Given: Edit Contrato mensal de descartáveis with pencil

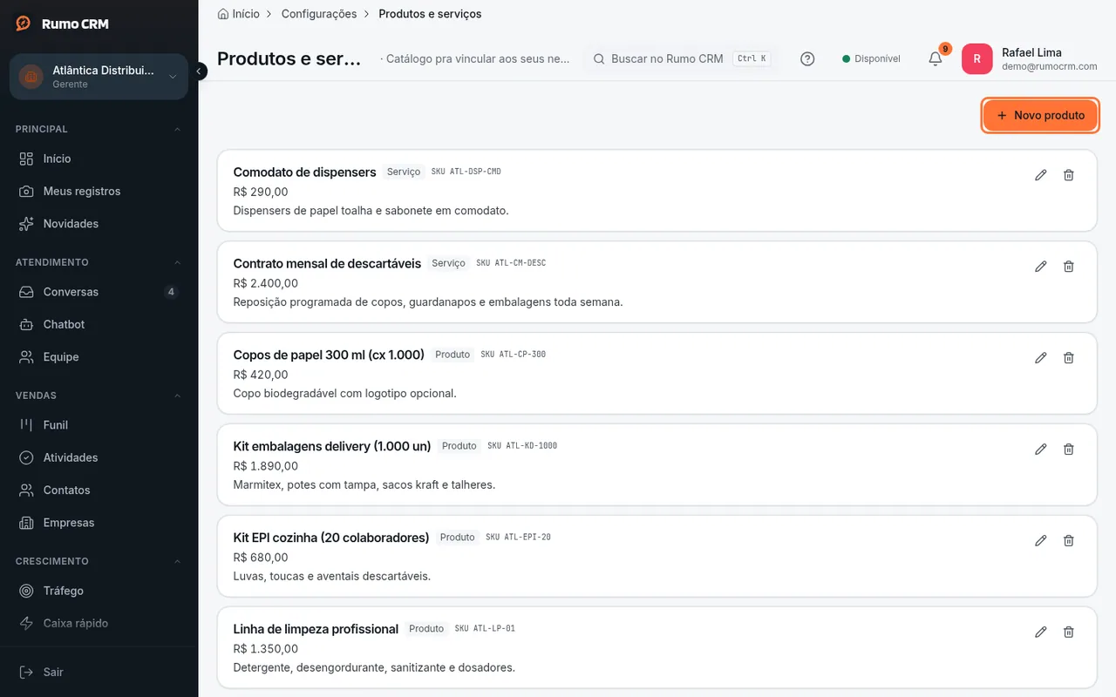Looking at the screenshot, I should 1040,267.
